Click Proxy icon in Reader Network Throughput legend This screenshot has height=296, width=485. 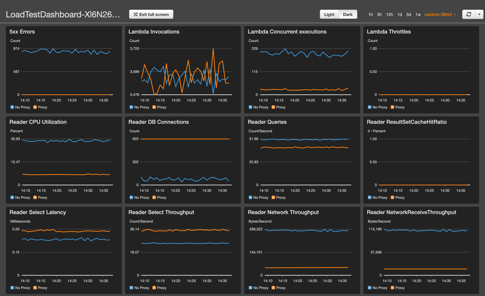[x=273, y=288]
